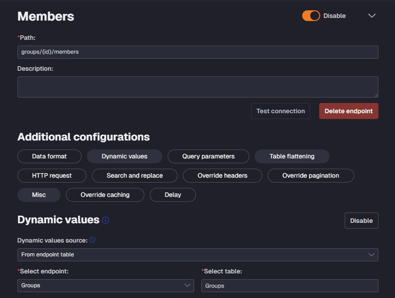This screenshot has width=395, height=298.
Task: Open the Table flattening configuration
Action: tap(292, 157)
